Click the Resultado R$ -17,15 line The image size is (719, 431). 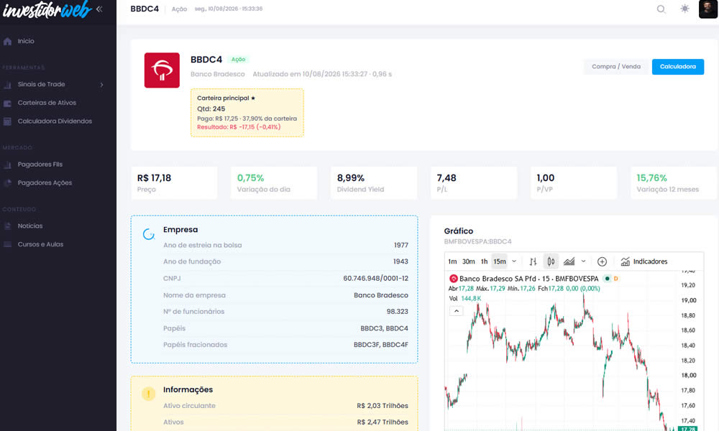click(239, 127)
